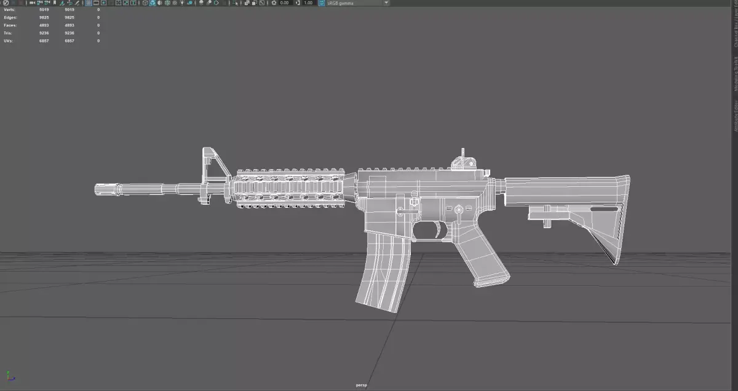Click the X-Ray Joints icon

click(x=261, y=3)
